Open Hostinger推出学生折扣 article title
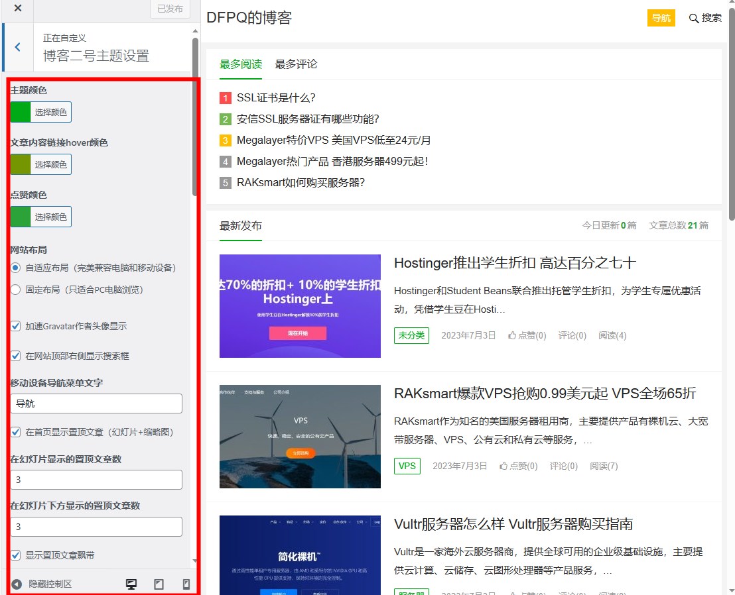Image resolution: width=735 pixels, height=595 pixels. [515, 263]
